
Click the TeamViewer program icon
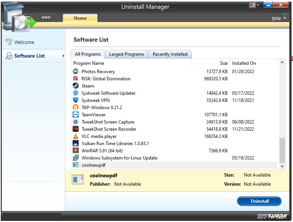coord(76,115)
